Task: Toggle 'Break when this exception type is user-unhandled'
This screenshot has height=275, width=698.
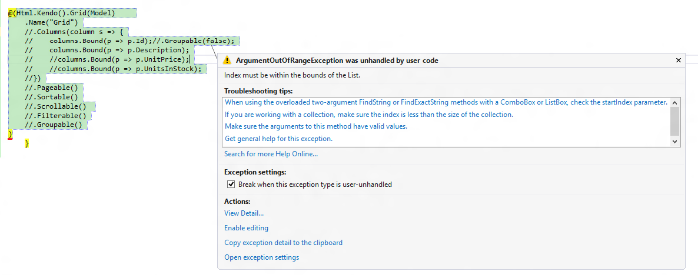Action: [x=231, y=185]
